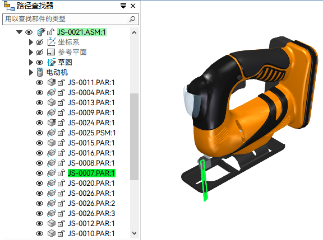The height and width of the screenshot is (240, 323).
Task: Hide part JS-0011.PAR:1 via eye icon
Action: [x=40, y=83]
